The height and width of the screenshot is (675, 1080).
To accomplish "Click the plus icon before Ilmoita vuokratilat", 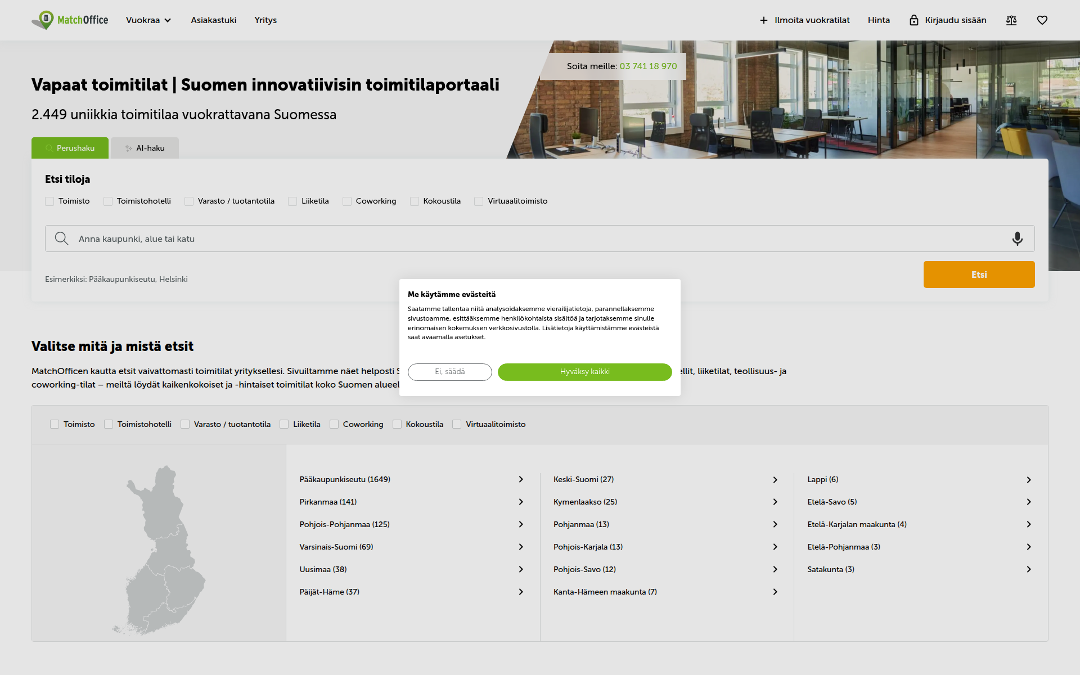I will pos(764,20).
